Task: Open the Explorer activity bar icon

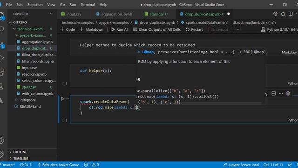Action: tap(1, 15)
